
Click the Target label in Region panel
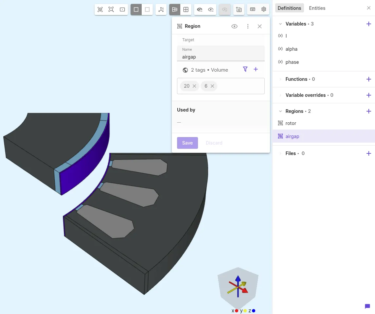(x=188, y=40)
